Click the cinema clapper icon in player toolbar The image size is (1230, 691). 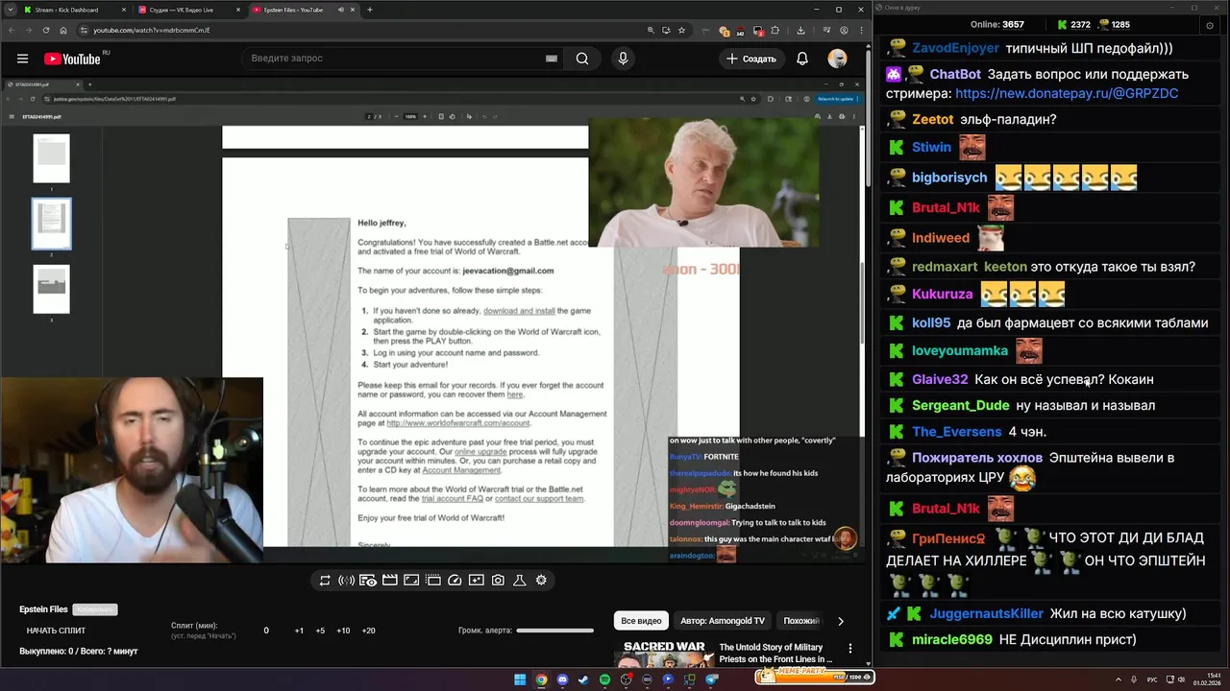point(389,580)
